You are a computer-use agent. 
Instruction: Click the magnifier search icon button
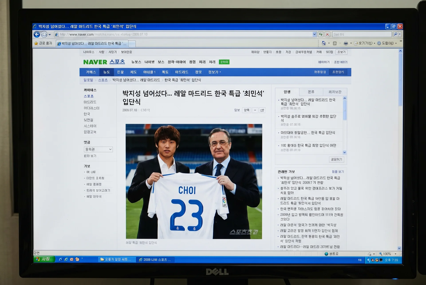click(395, 34)
